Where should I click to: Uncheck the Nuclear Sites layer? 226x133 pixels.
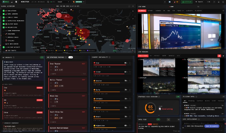[x=4, y=27]
